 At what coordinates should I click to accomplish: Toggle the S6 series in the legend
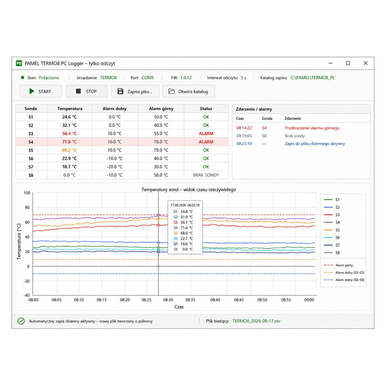click(x=332, y=237)
